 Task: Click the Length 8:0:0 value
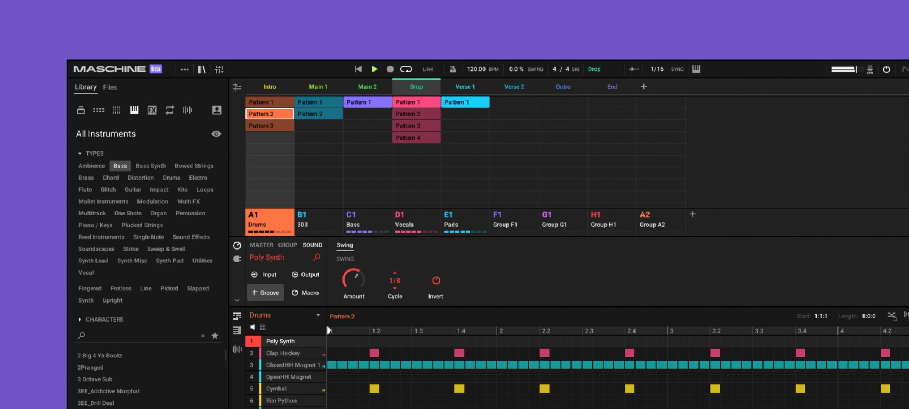click(869, 316)
